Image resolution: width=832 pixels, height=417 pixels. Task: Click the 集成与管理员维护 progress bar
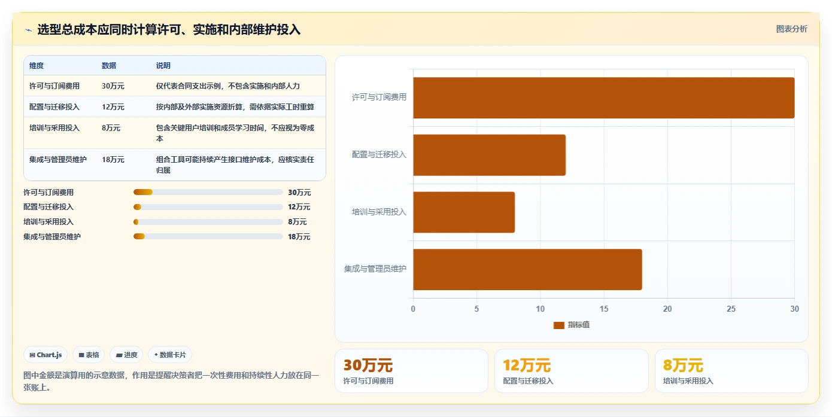click(x=208, y=236)
